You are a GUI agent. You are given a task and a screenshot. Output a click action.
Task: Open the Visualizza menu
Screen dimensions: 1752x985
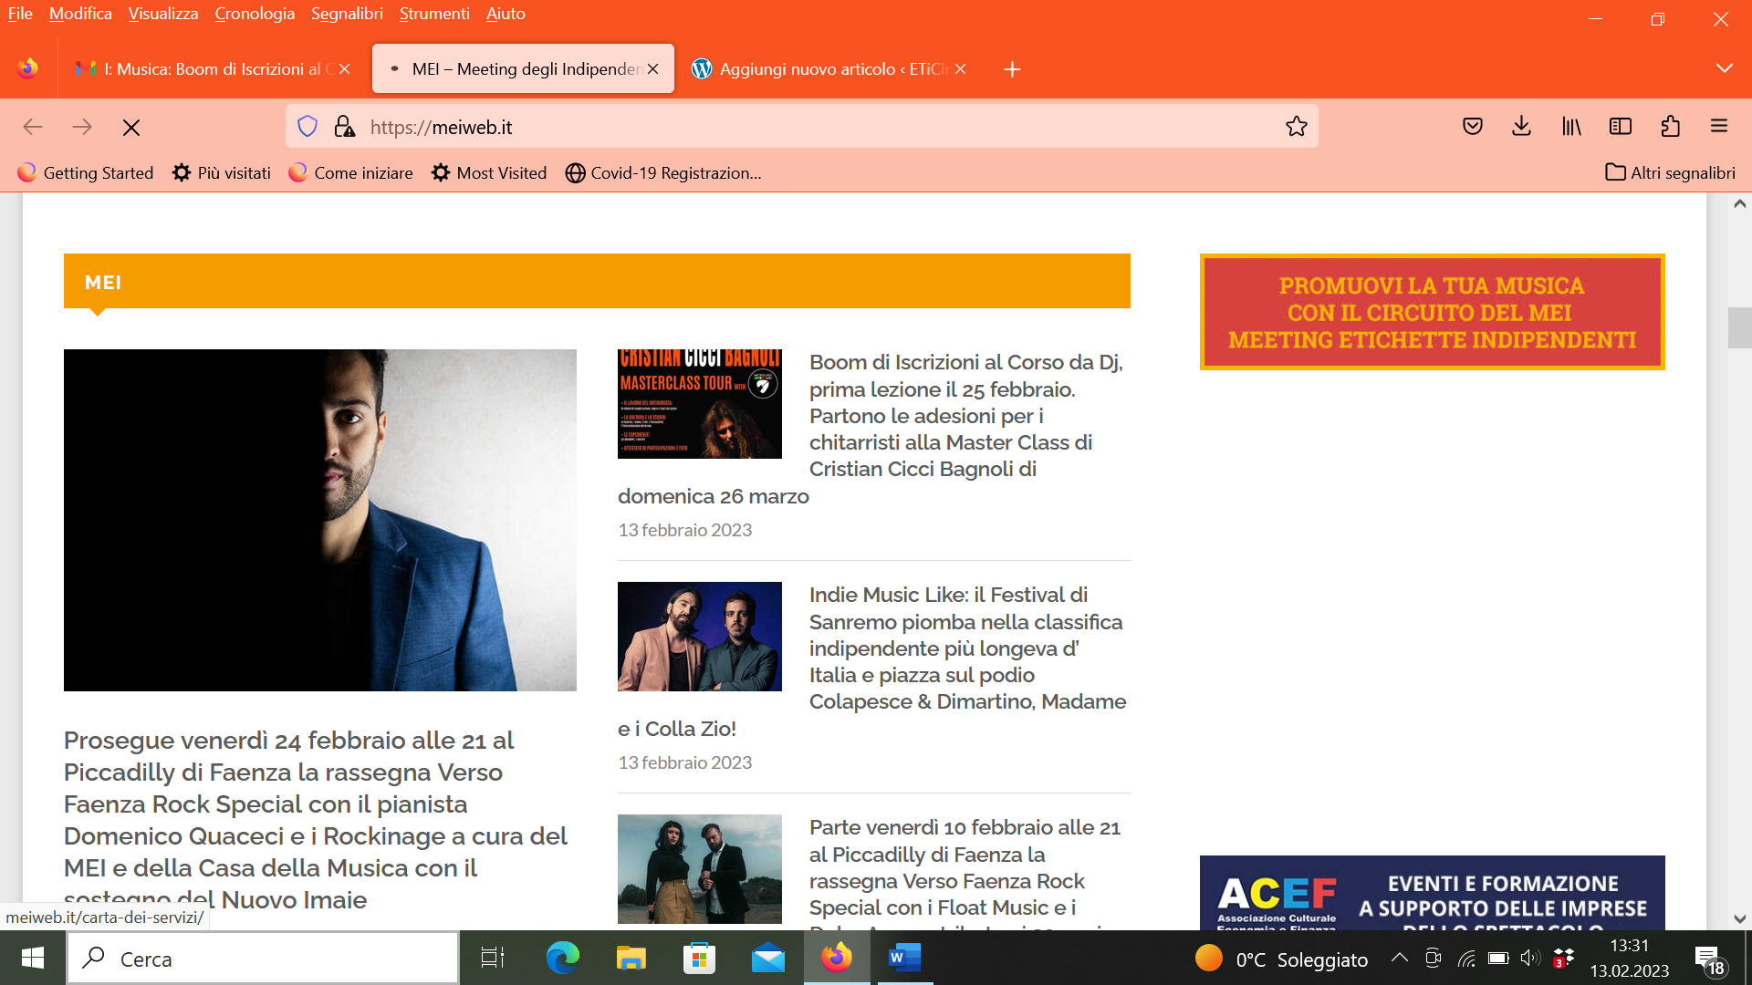(x=163, y=14)
